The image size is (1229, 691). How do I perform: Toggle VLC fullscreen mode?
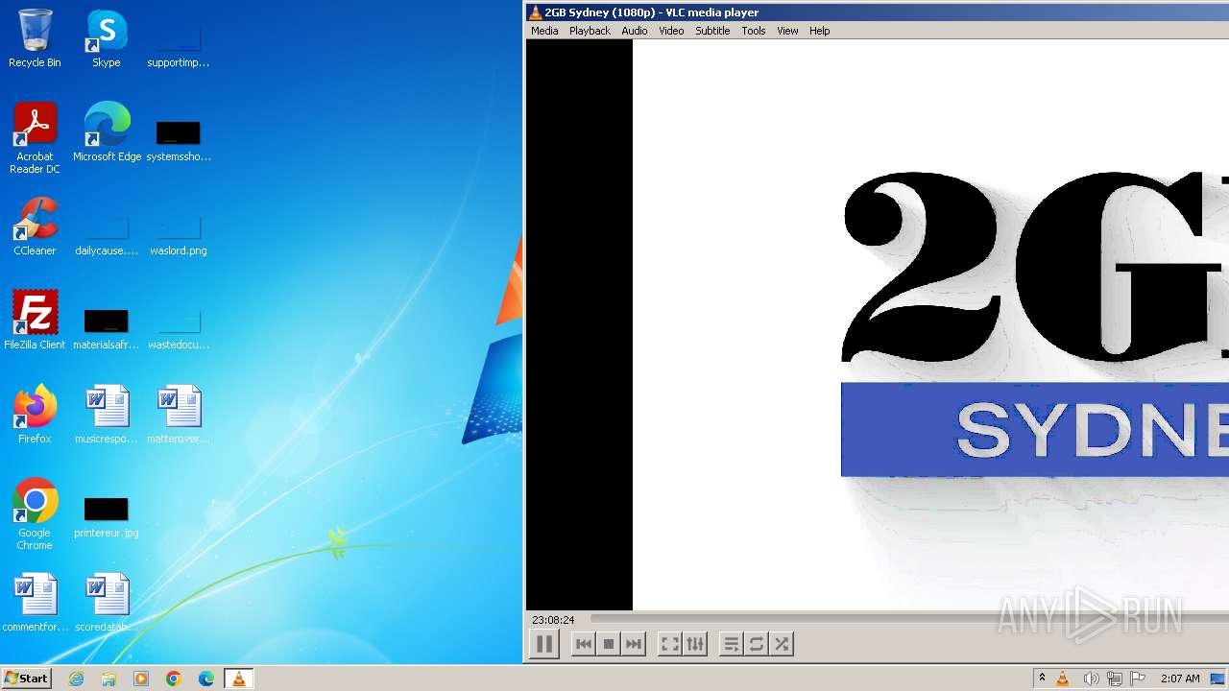pyautogui.click(x=670, y=644)
